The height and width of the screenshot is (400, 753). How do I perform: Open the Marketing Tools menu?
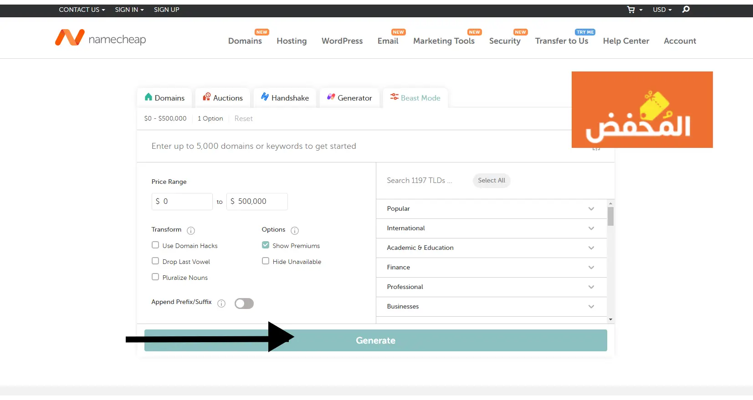click(x=444, y=41)
